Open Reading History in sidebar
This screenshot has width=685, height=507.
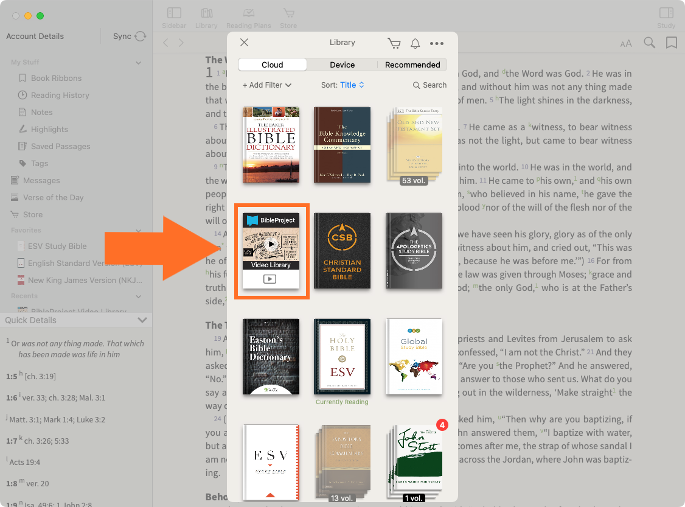pyautogui.click(x=60, y=96)
